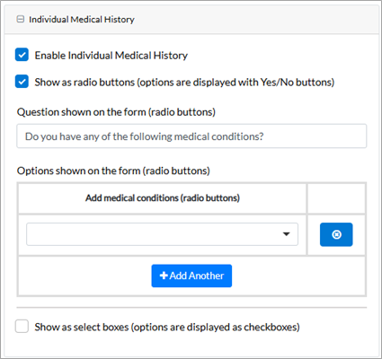Click the Add Another button
This screenshot has width=382, height=359.
tap(191, 276)
